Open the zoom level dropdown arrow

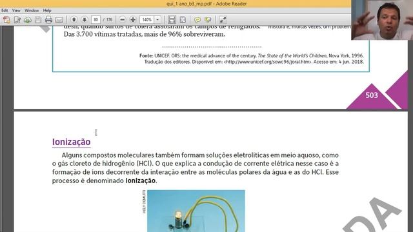coord(157,20)
